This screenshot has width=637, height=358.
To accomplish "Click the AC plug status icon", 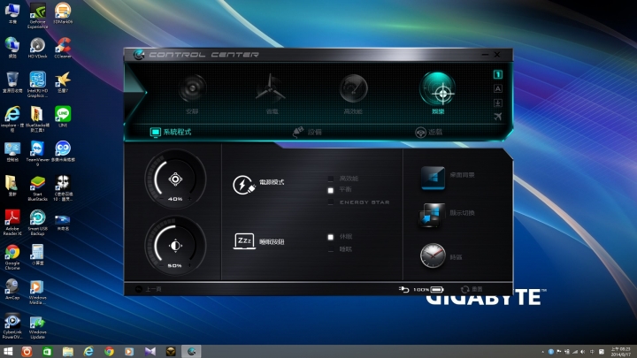I will pos(403,289).
